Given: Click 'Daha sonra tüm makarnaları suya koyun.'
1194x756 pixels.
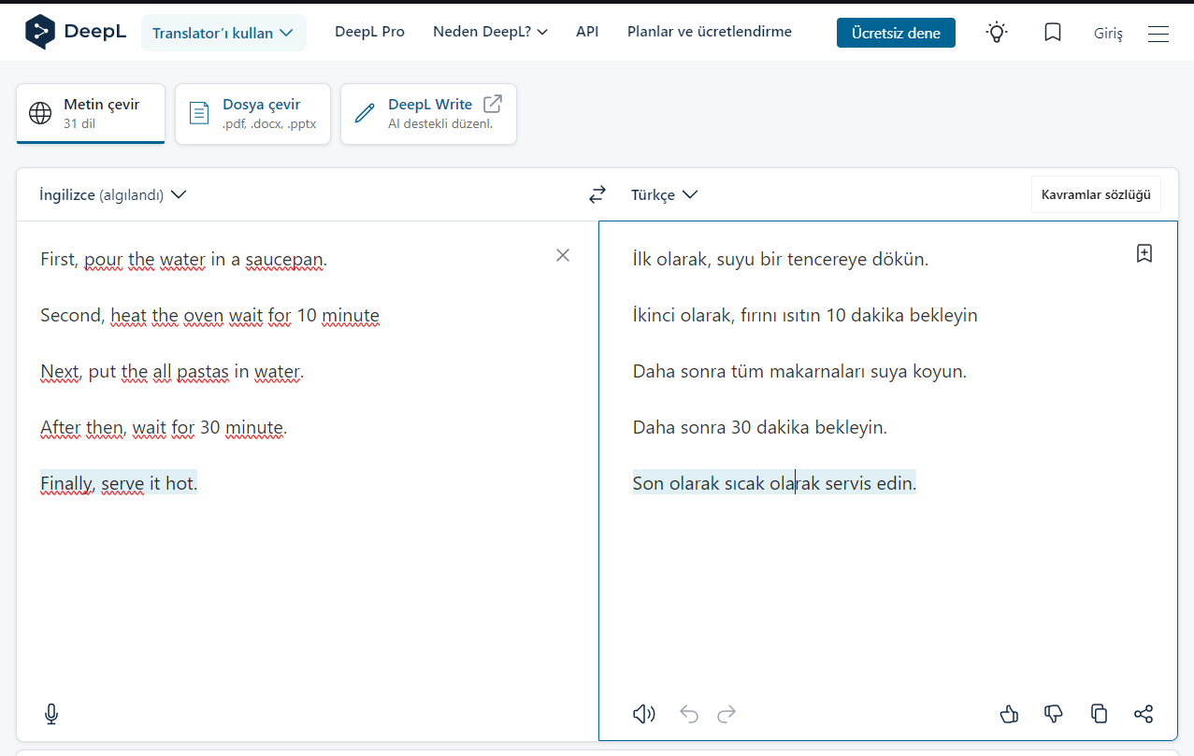Looking at the screenshot, I should tap(799, 371).
